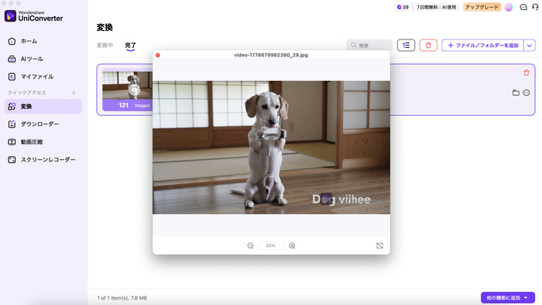Open AIツール in the sidebar
The height and width of the screenshot is (305, 542).
26,59
